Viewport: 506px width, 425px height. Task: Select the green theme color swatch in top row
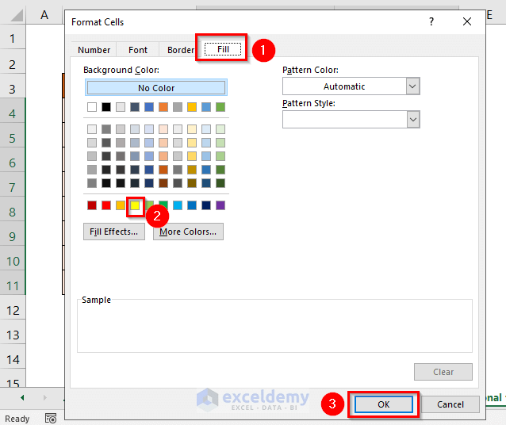(220, 107)
